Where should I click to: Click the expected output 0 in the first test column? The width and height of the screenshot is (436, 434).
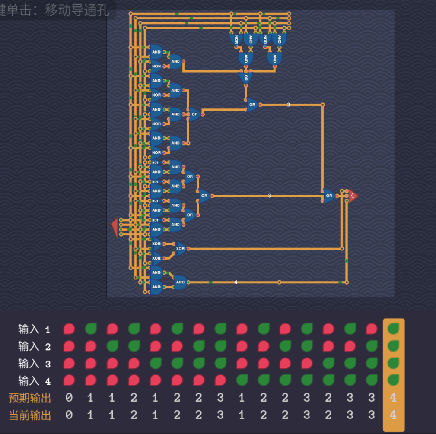click(69, 398)
